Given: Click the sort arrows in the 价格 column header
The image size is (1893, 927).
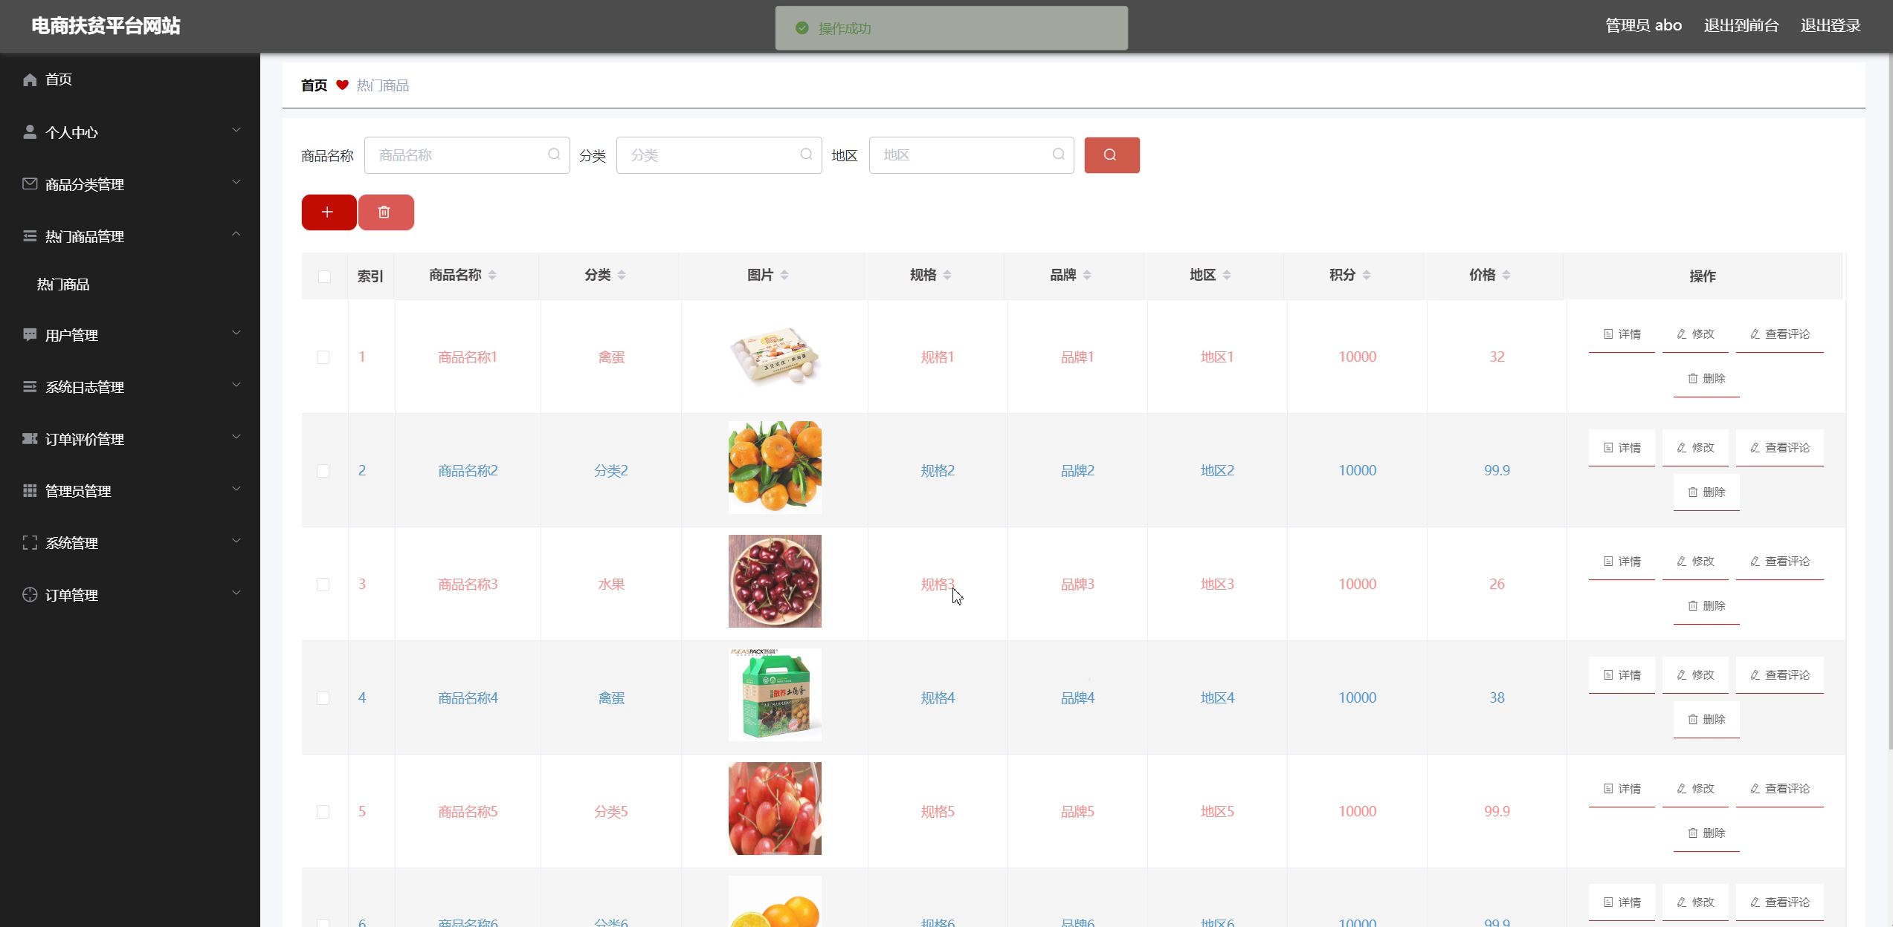Looking at the screenshot, I should pos(1506,276).
